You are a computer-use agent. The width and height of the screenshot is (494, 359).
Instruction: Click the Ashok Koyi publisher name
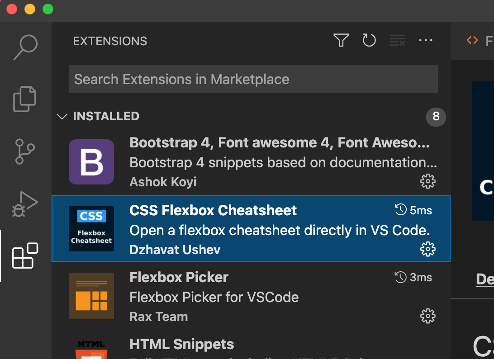163,182
